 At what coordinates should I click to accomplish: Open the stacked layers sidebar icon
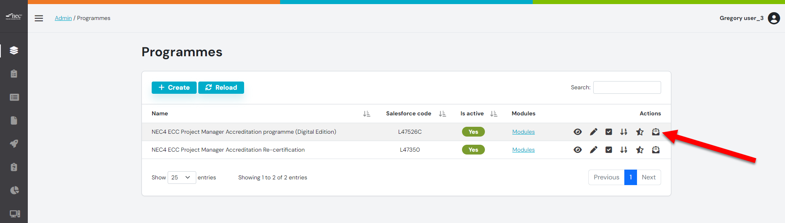[x=14, y=51]
